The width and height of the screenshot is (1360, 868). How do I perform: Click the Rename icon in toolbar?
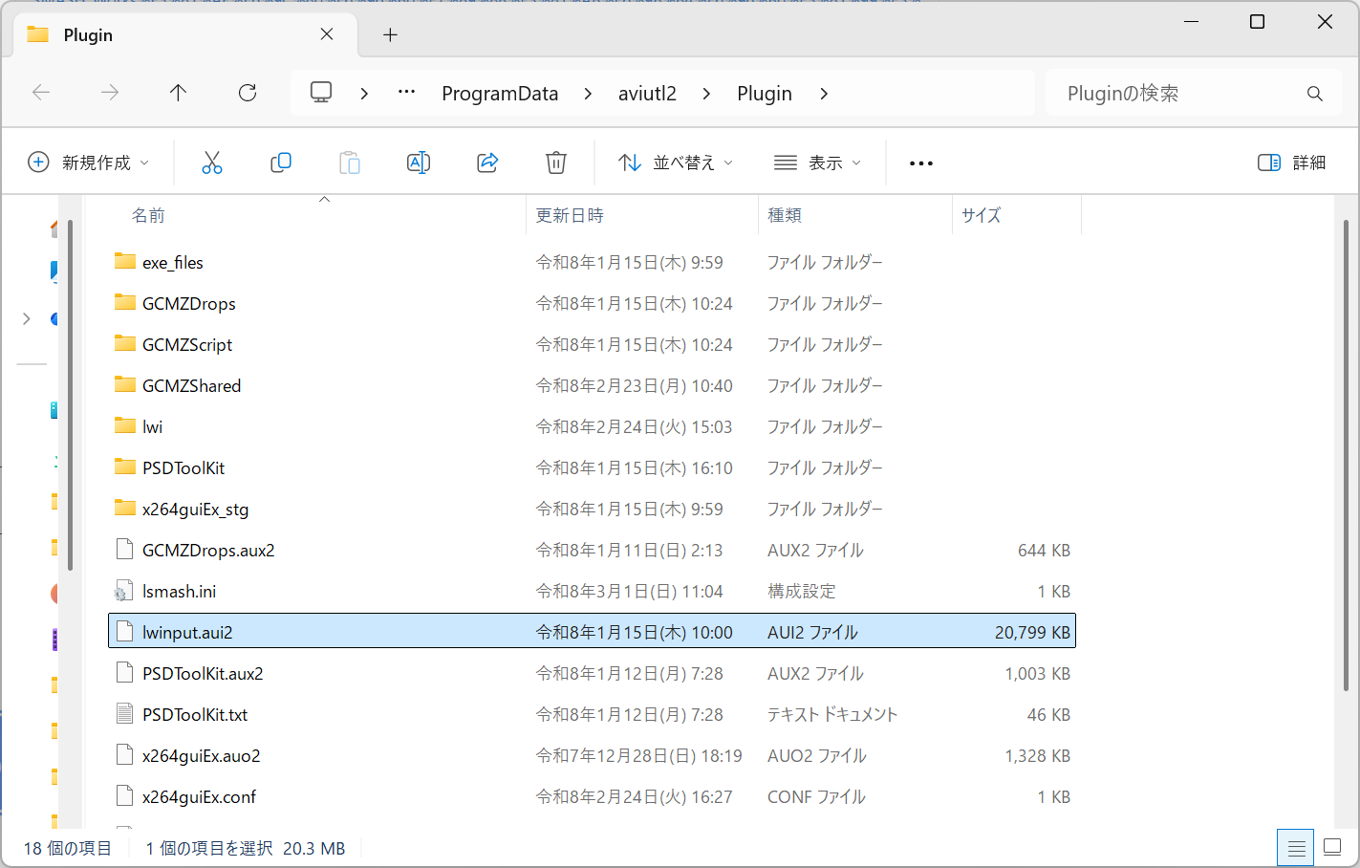coord(419,163)
